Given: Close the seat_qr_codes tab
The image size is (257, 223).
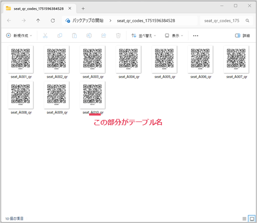Looking at the screenshot, I should pos(70,9).
